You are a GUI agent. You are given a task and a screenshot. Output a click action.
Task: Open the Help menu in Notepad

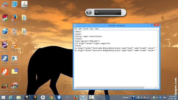[x=97, y=29]
